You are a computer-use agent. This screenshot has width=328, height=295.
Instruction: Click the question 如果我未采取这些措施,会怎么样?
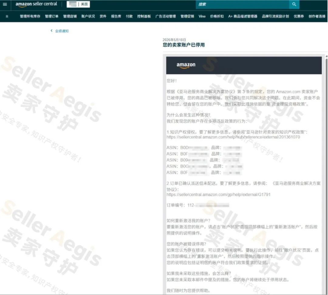[x=199, y=273]
